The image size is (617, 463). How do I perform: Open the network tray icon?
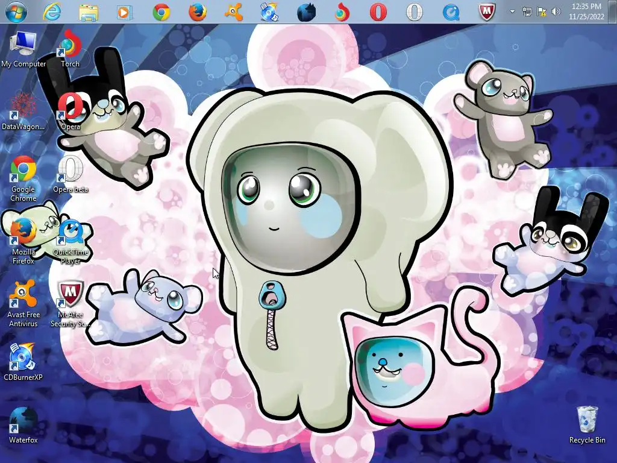tap(527, 11)
